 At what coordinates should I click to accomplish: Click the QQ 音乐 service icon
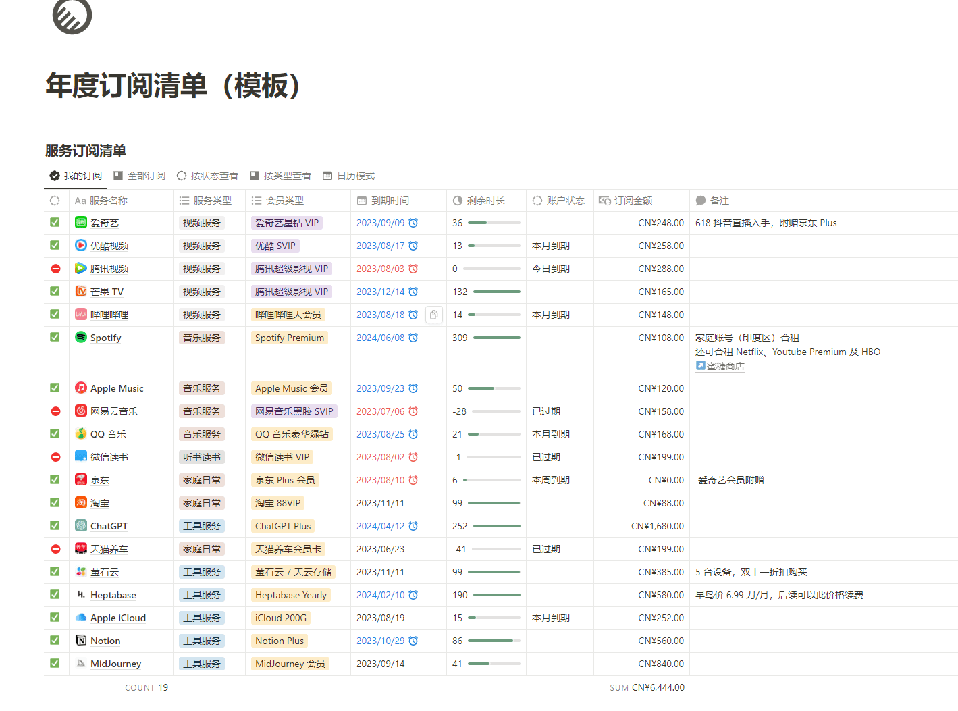click(x=81, y=433)
